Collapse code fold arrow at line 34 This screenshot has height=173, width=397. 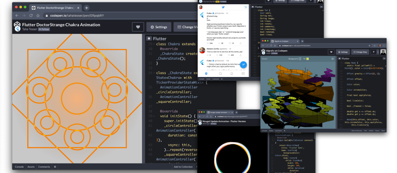point(154,73)
